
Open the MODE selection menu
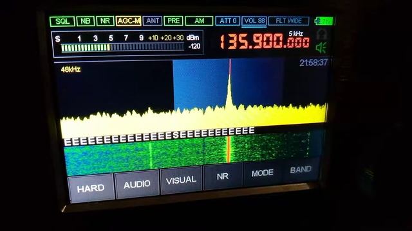click(x=262, y=173)
